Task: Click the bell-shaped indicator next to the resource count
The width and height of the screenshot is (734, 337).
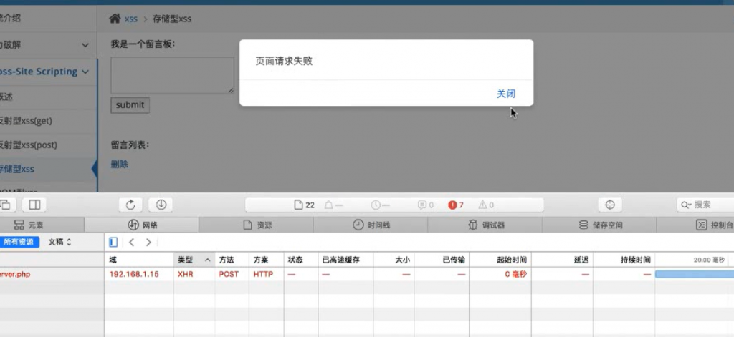Action: [333, 205]
